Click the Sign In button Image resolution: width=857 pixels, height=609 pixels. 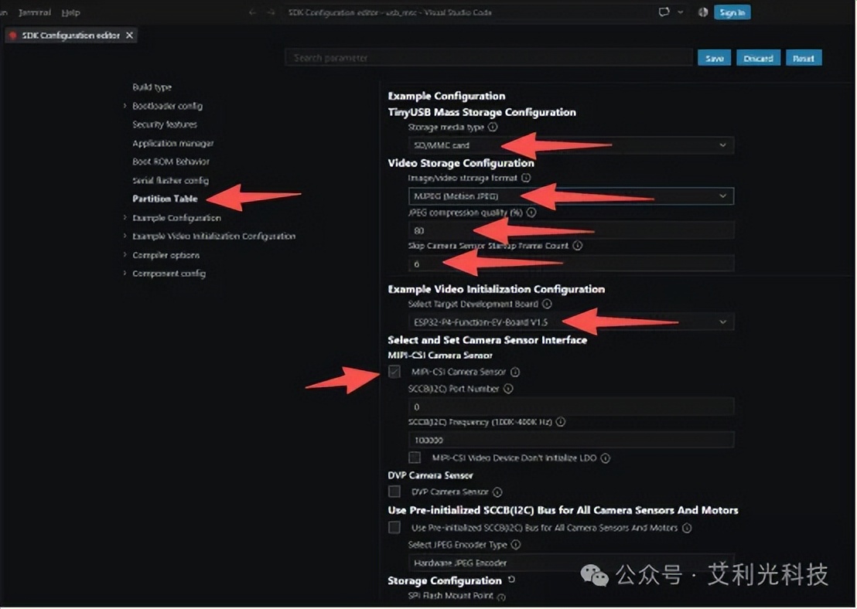click(x=732, y=12)
